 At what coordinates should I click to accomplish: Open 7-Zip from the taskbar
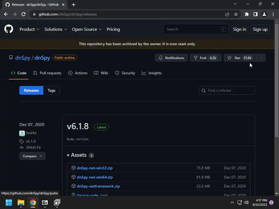click(45, 202)
